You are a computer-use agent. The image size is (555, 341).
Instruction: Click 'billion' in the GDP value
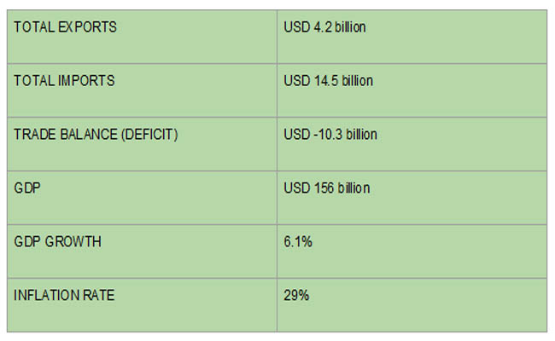[x=353, y=188]
